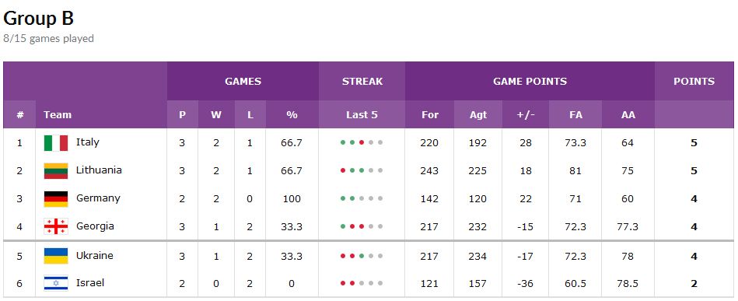Click Israel's Last 5 streak dots

pos(362,284)
